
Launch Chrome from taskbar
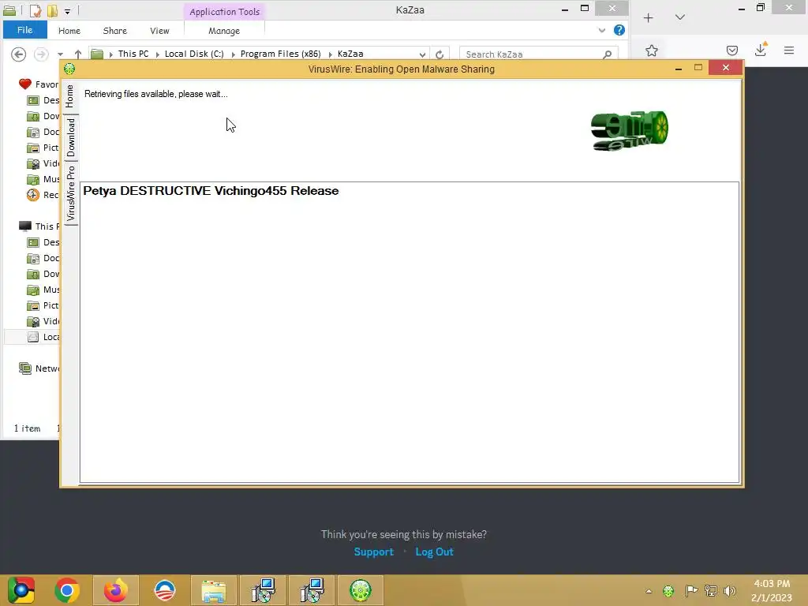67,590
